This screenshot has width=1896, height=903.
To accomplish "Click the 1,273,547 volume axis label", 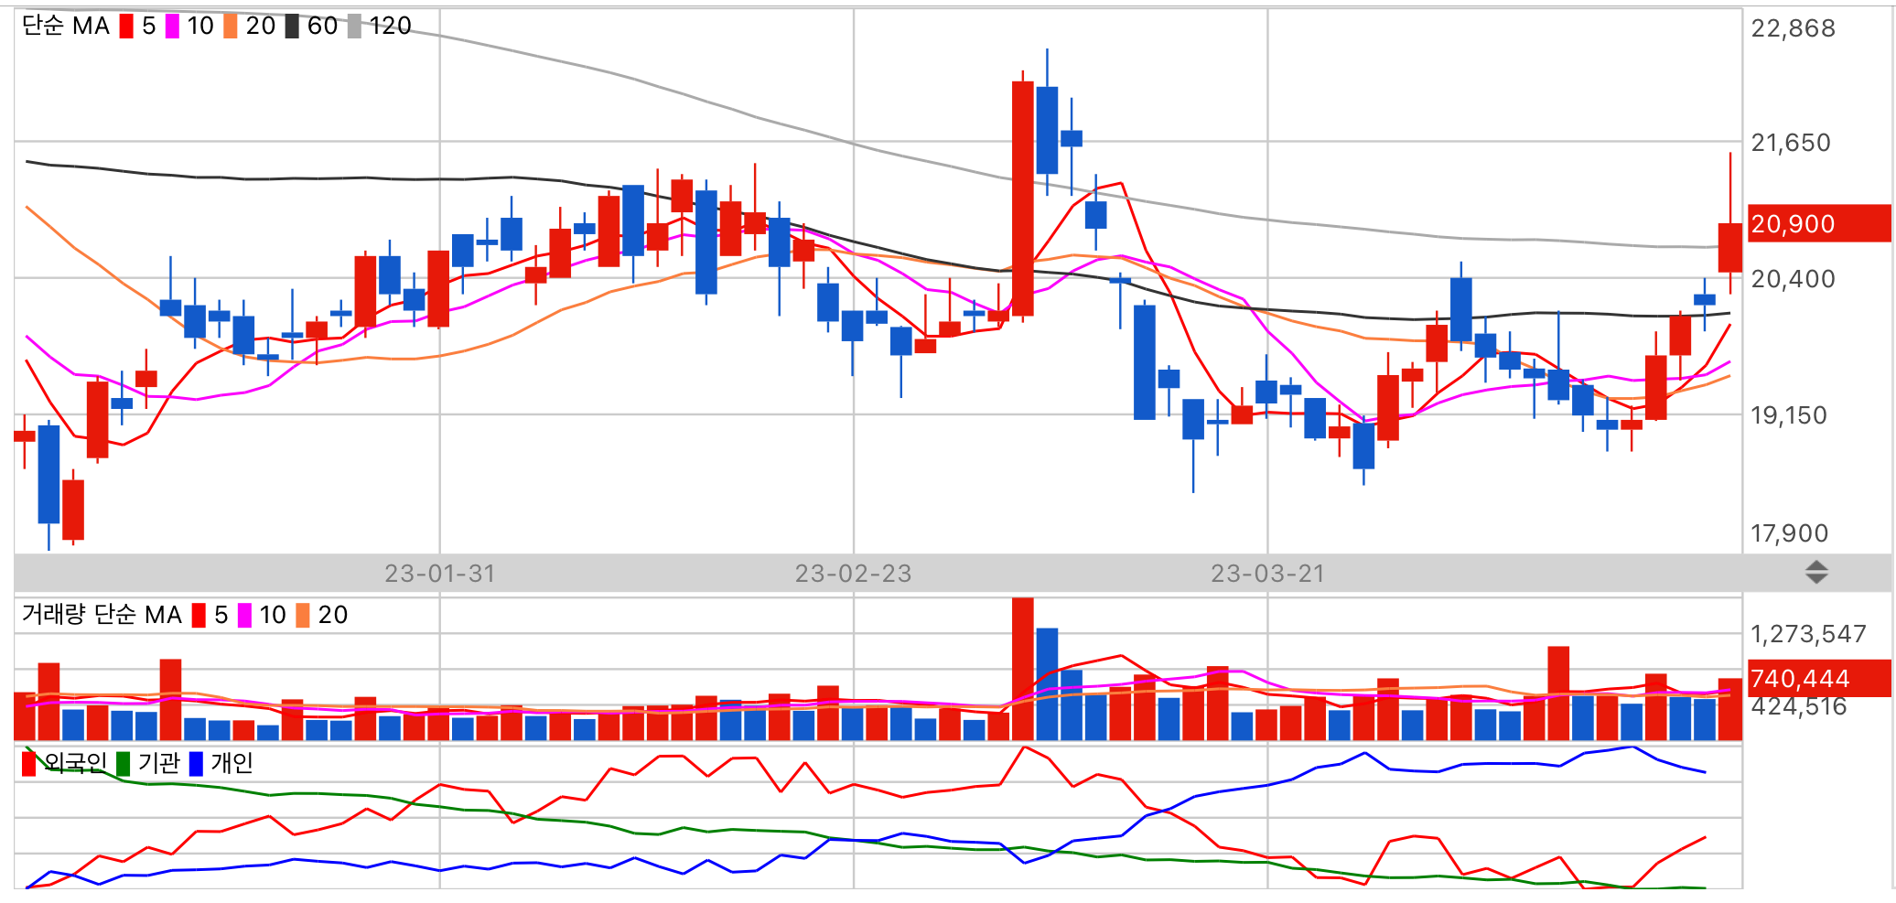I will tap(1808, 634).
